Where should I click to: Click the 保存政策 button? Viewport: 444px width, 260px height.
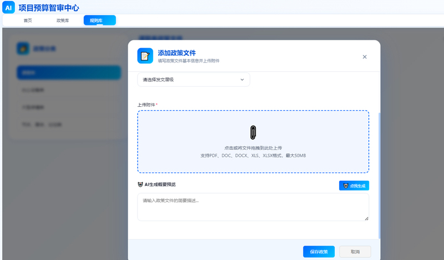point(319,252)
